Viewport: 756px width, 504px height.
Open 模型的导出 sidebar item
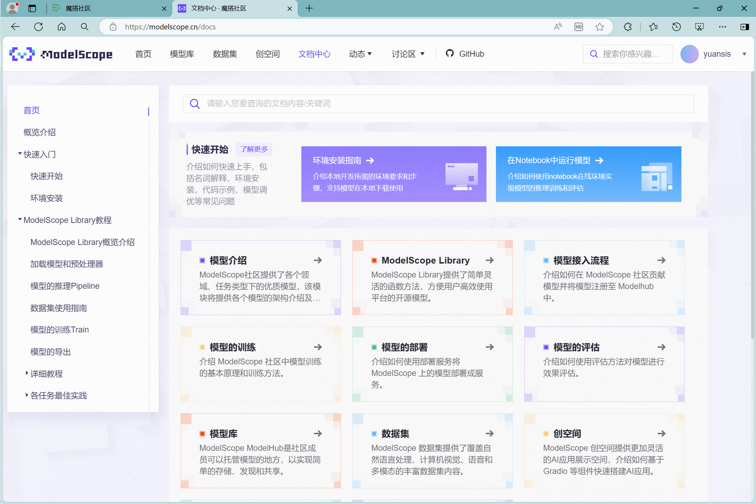pos(50,352)
